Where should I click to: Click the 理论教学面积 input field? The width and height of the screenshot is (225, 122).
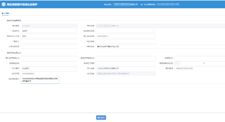pyautogui.click(x=49, y=58)
